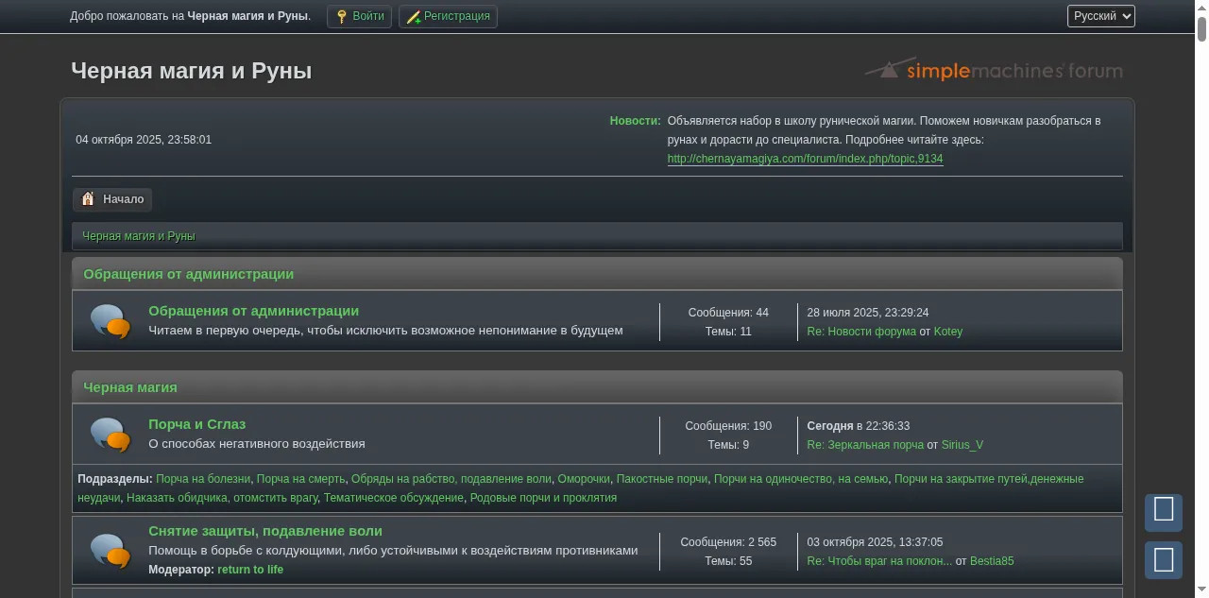Click the key icon beside Войти
This screenshot has width=1209, height=598.
click(x=342, y=16)
